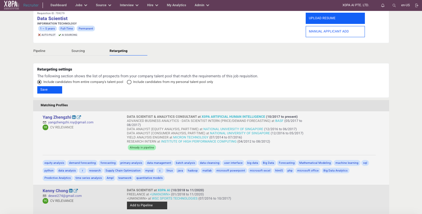Screen dimensions: 422x214
Task: Go to the Dashboard menu
Action: coord(59,5)
